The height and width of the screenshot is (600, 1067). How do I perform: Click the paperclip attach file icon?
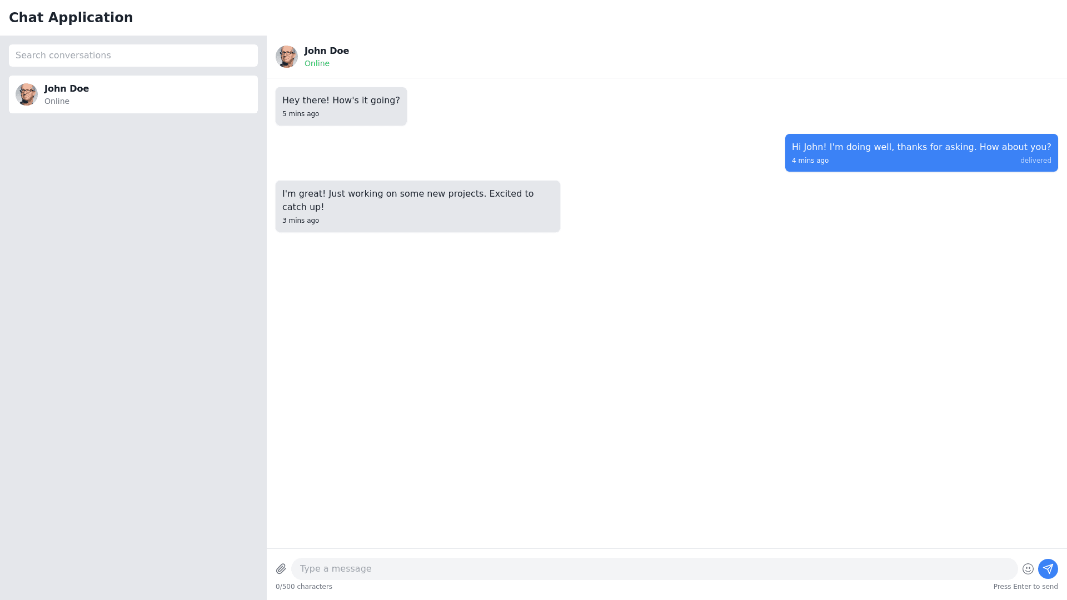pyautogui.click(x=281, y=569)
